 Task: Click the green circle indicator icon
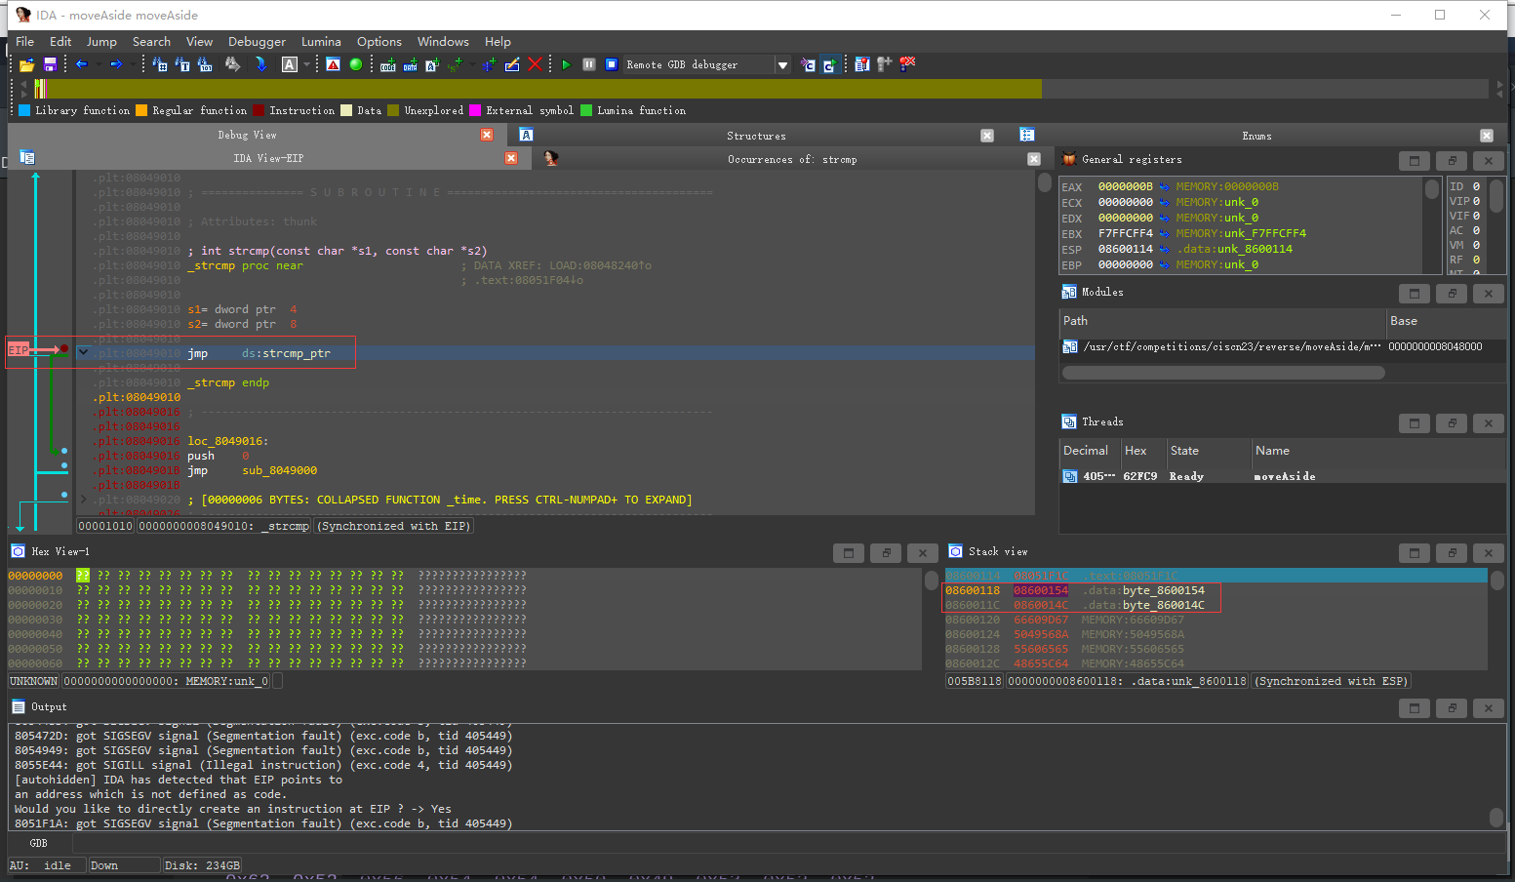click(356, 64)
